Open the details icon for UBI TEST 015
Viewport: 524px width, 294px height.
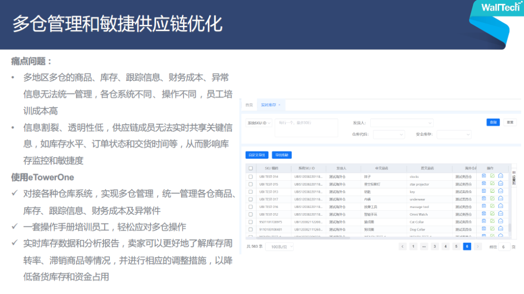pyautogui.click(x=484, y=184)
